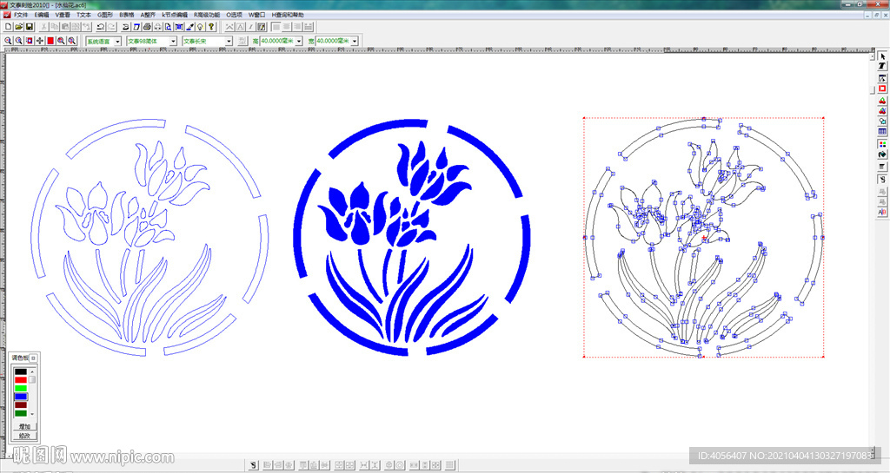This screenshot has height=473, width=890.
Task: Click the height 40.0000毫米 input field
Action: tap(277, 41)
